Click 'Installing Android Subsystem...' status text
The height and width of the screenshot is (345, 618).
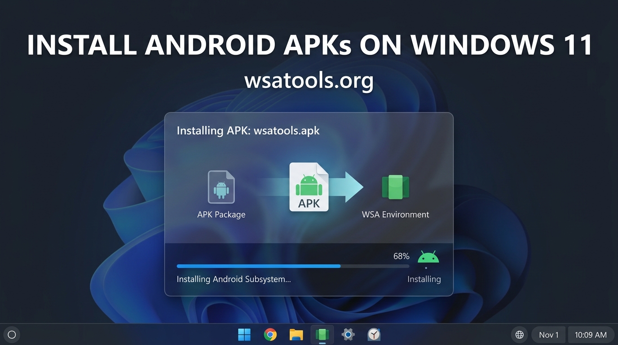click(234, 279)
